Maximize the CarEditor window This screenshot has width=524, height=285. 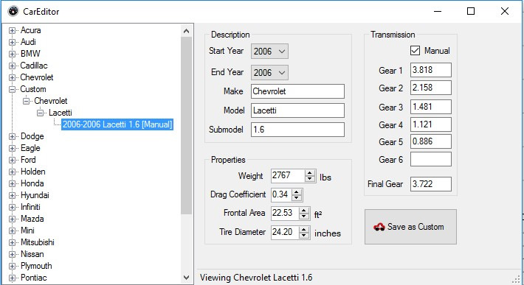471,11
